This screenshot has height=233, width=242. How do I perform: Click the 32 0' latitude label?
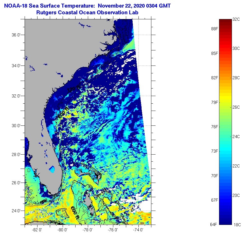click(16, 96)
